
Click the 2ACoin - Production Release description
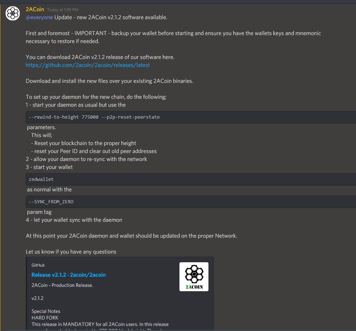point(62,285)
